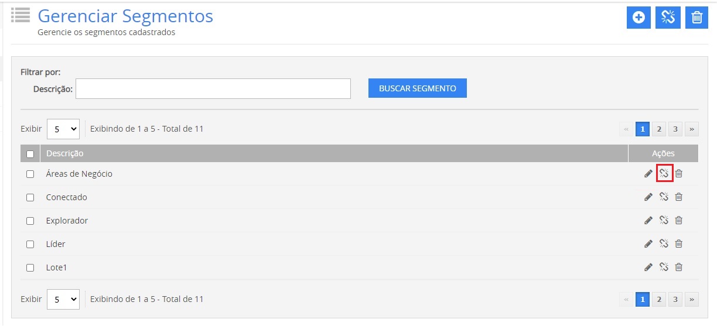
Task: Click the blue unlink segments icon at top
Action: (x=667, y=18)
